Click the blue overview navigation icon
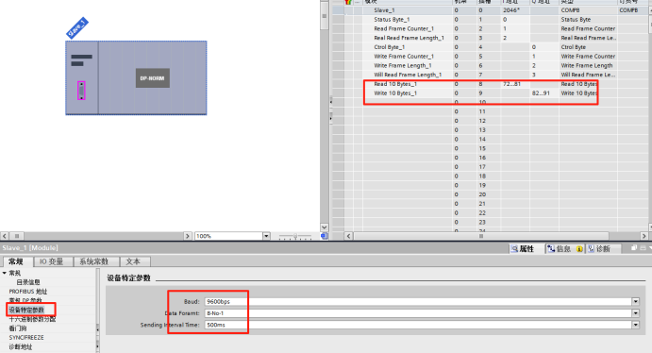Screen dimensions: 652x353 325,236
